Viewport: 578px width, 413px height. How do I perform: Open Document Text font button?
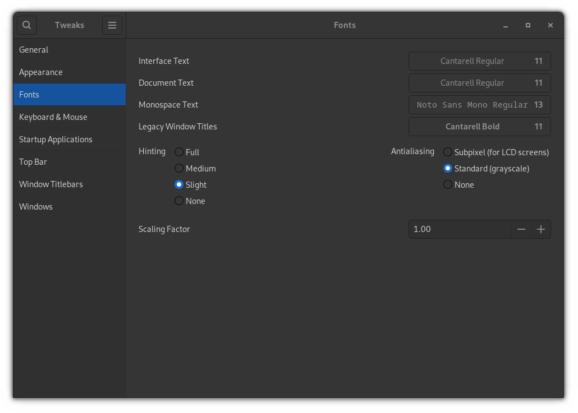[x=479, y=83]
